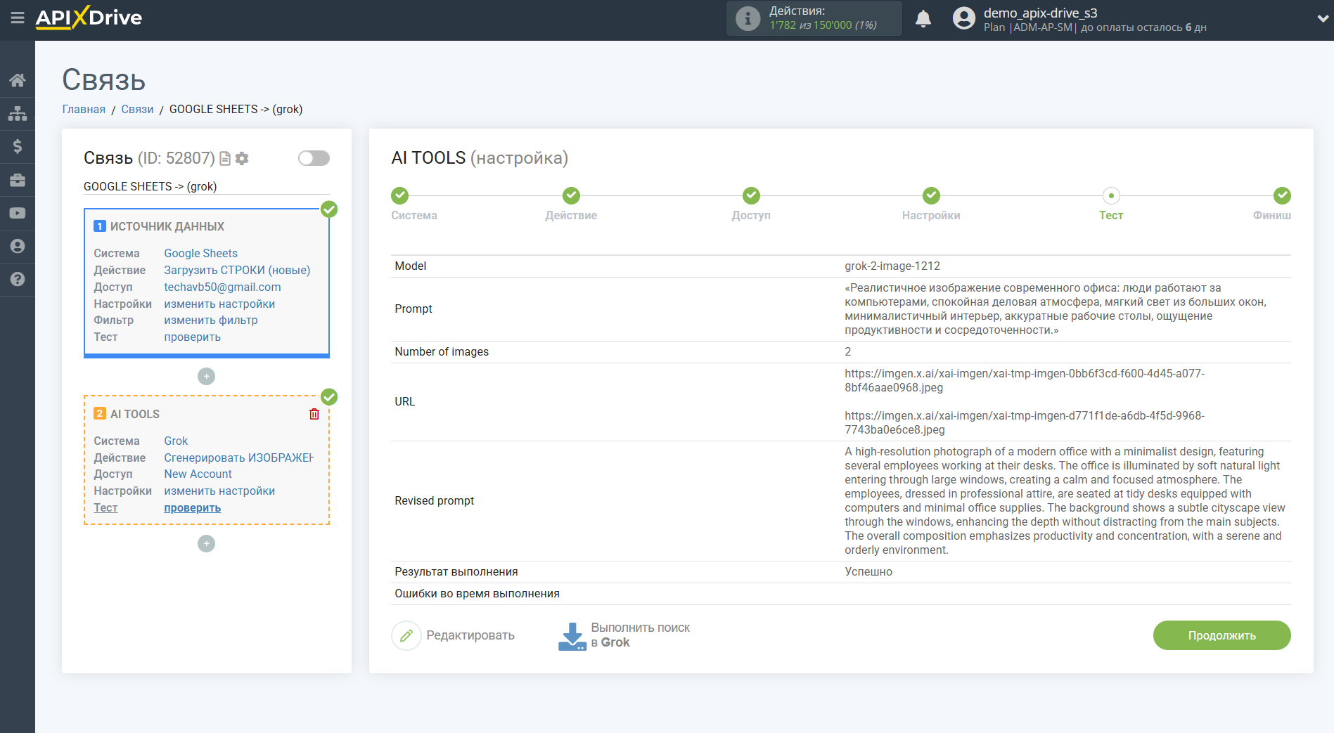Open the YouTube video icon

18,213
